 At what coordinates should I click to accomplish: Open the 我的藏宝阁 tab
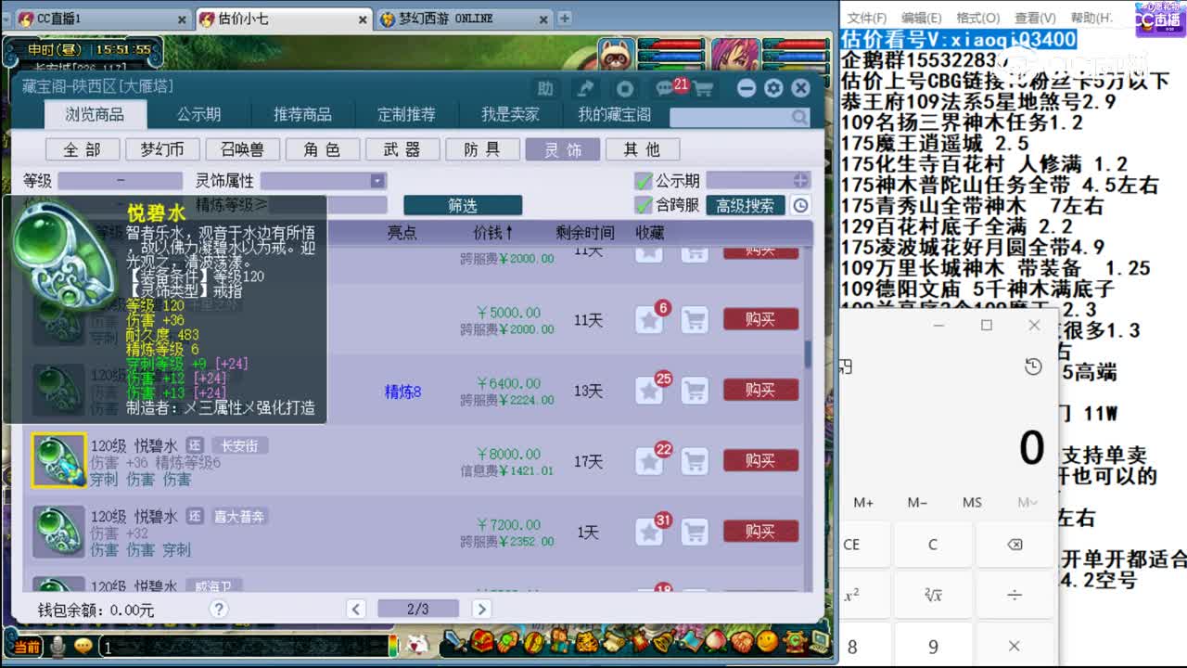[614, 114]
